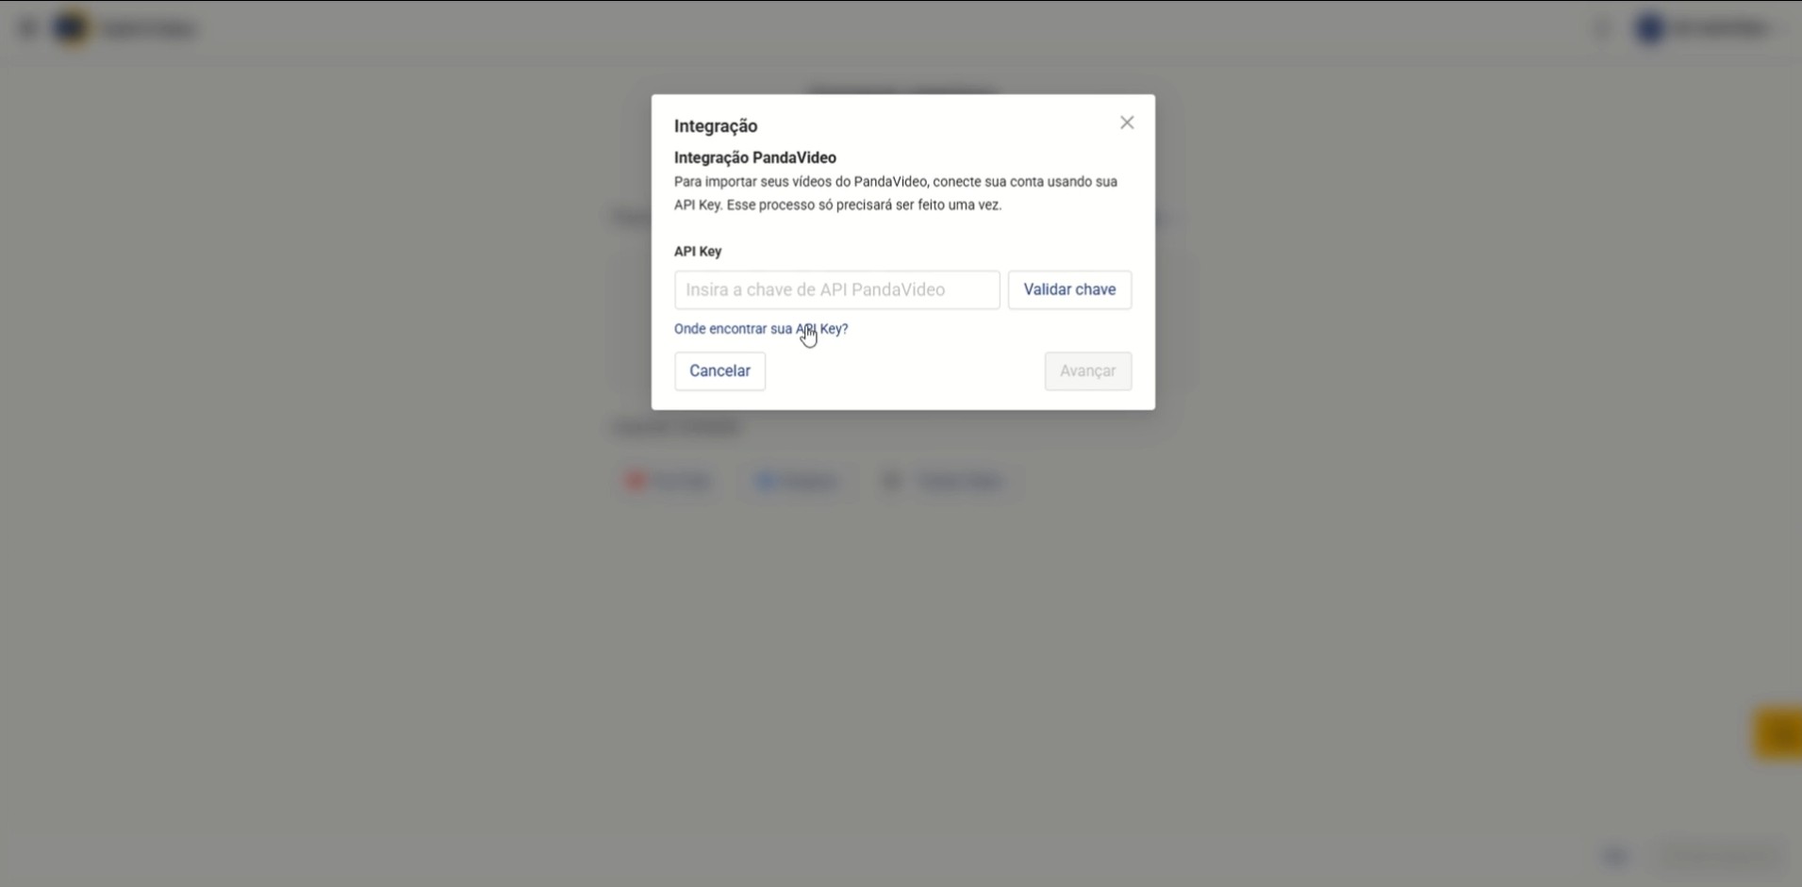This screenshot has width=1802, height=887.
Task: Close the Integração dialog with the X
Action: click(1127, 123)
